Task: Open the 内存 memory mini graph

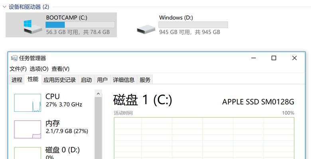Action: pyautogui.click(x=28, y=129)
